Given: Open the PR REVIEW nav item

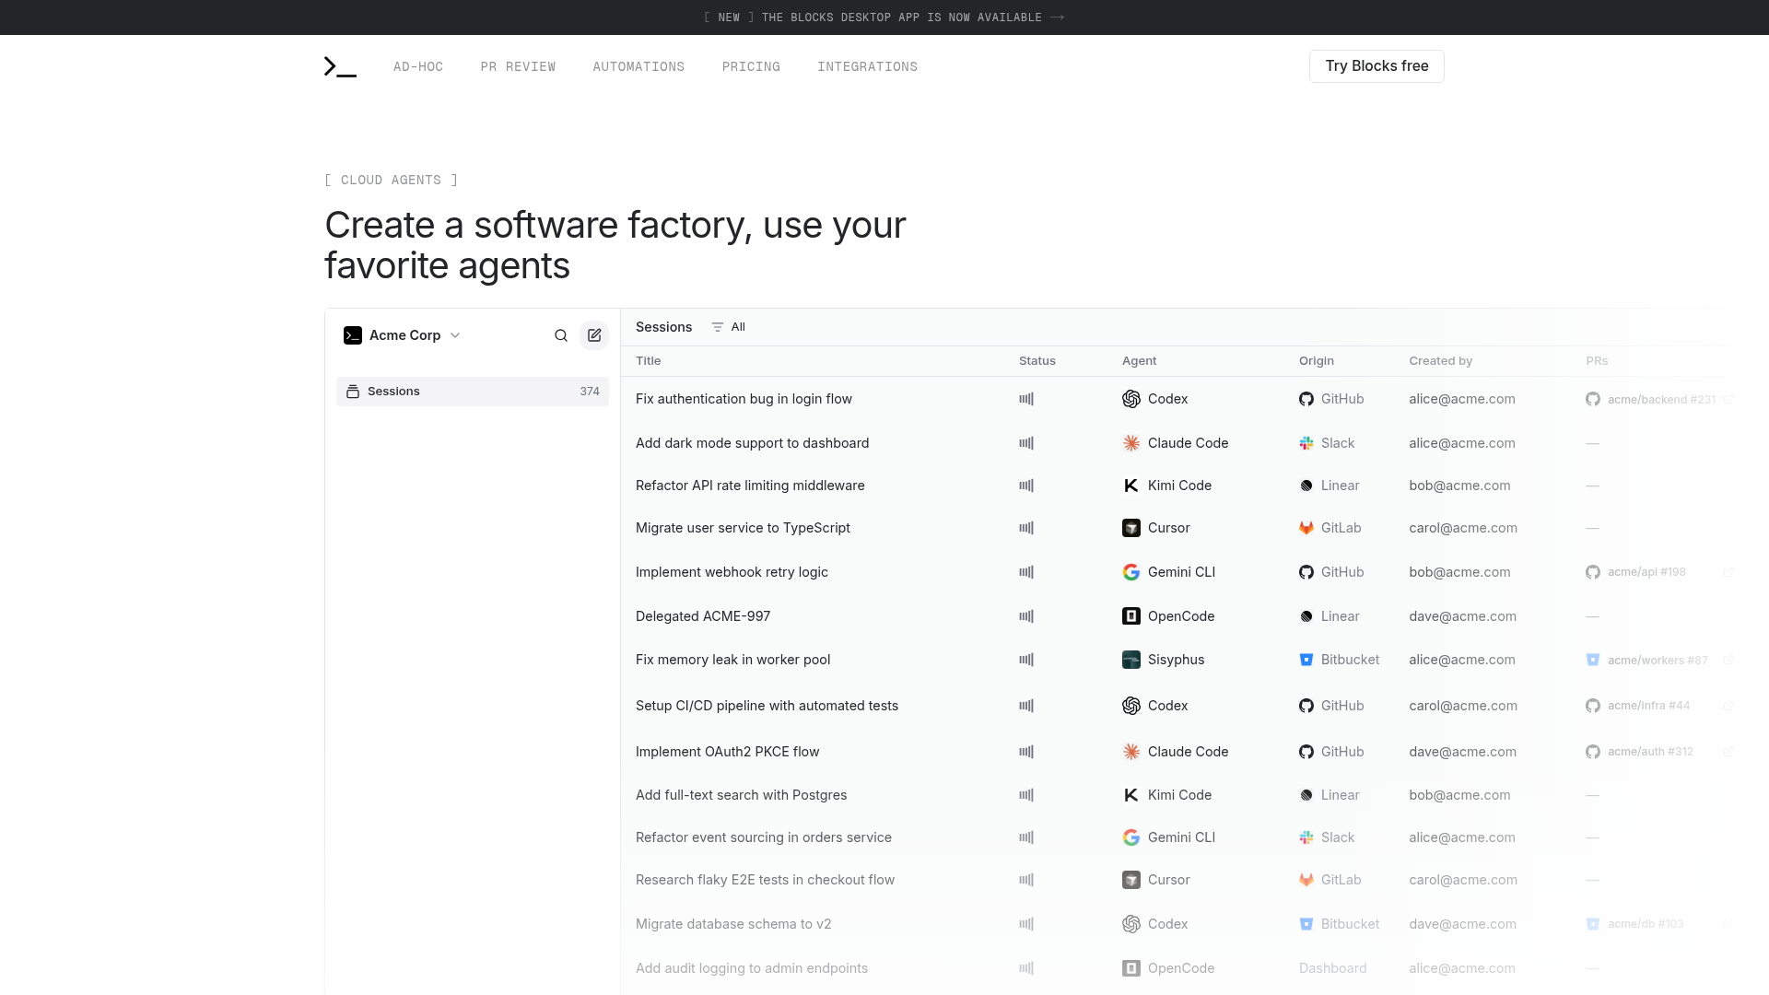Looking at the screenshot, I should click(518, 66).
